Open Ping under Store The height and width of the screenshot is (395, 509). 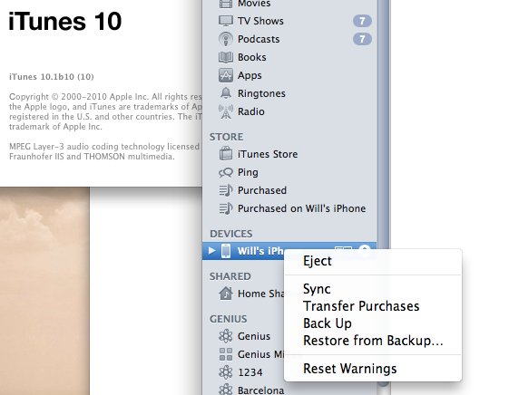click(248, 173)
